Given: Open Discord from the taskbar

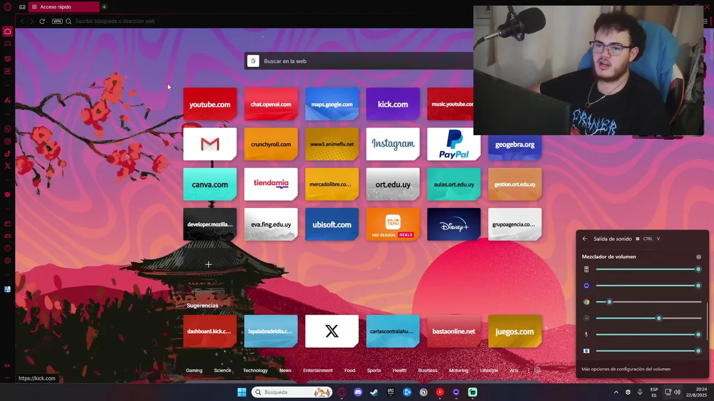Looking at the screenshot, I should click(x=358, y=392).
